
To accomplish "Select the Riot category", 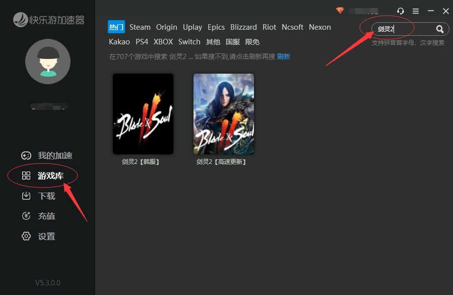I will (x=269, y=27).
